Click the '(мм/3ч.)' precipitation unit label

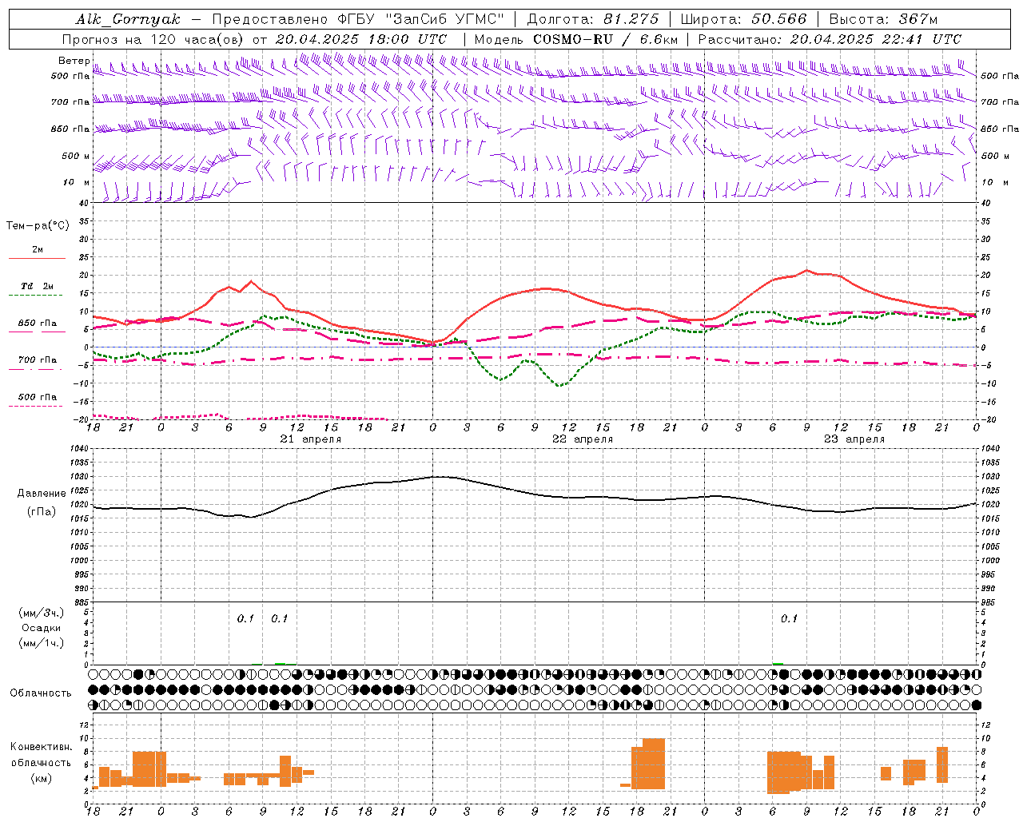click(42, 613)
